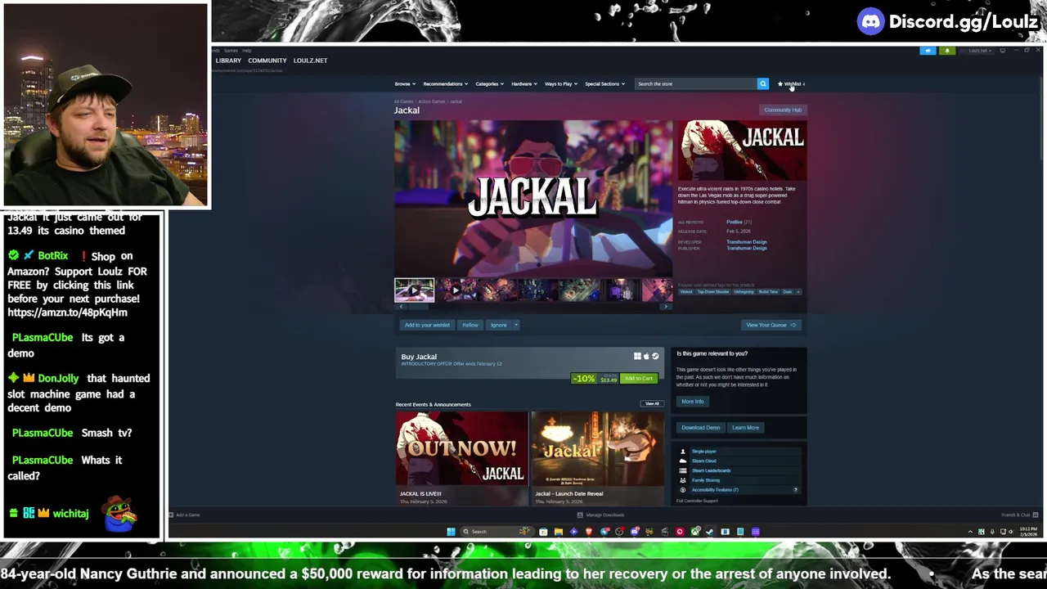Click the blue Steam announcements megaphone icon
1047x589 pixels.
pos(928,51)
